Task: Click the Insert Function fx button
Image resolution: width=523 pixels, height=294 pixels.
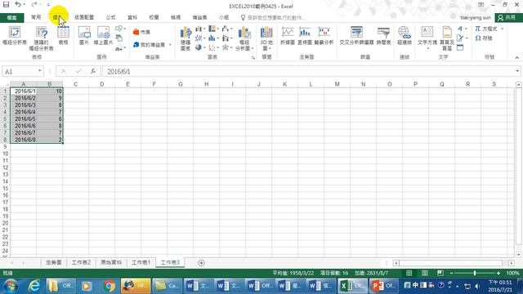Action: (93, 71)
